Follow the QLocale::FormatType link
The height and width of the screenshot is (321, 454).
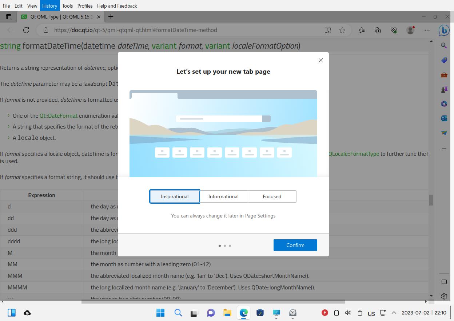pos(354,154)
